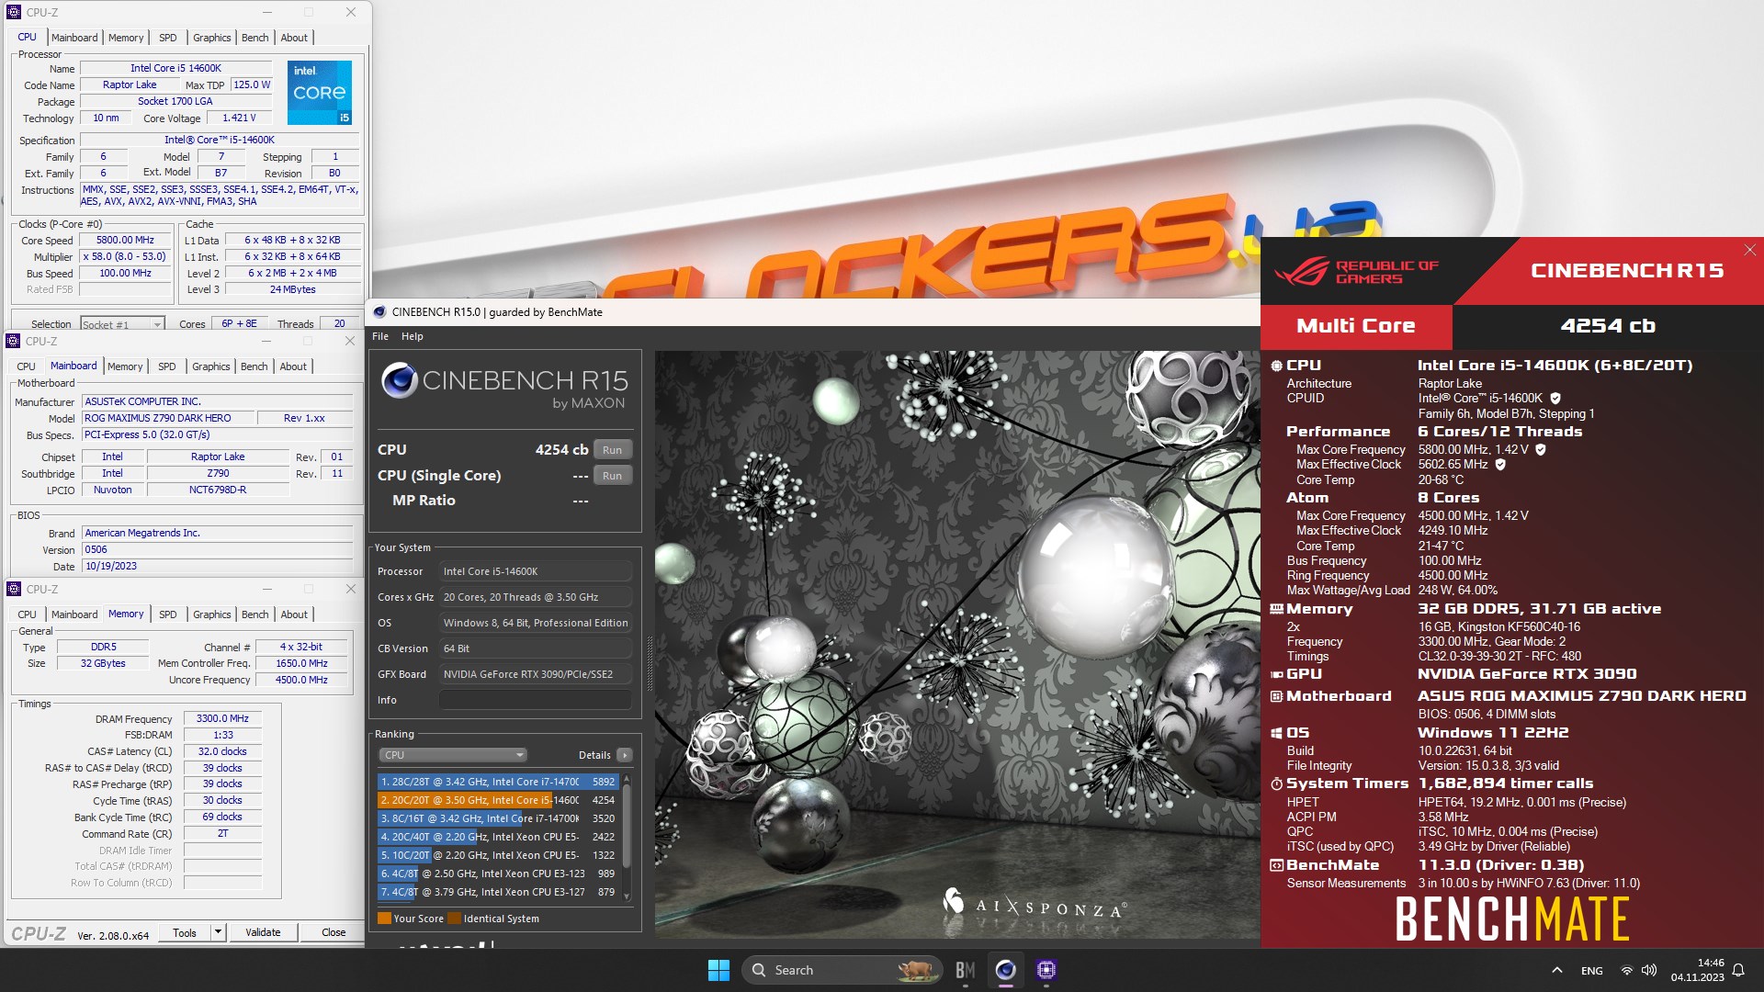Select ranking entry 3 with score 3520
The width and height of the screenshot is (1764, 992).
point(497,818)
